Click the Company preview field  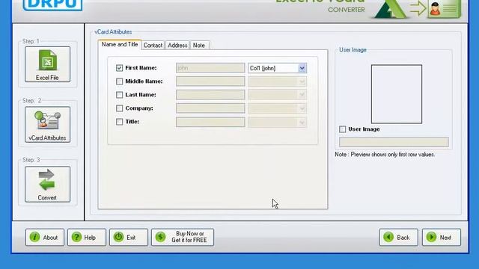(x=210, y=108)
